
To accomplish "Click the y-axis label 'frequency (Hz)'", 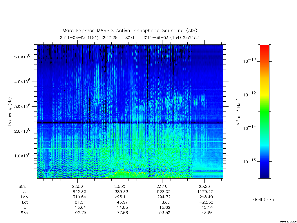I will click(10, 112).
